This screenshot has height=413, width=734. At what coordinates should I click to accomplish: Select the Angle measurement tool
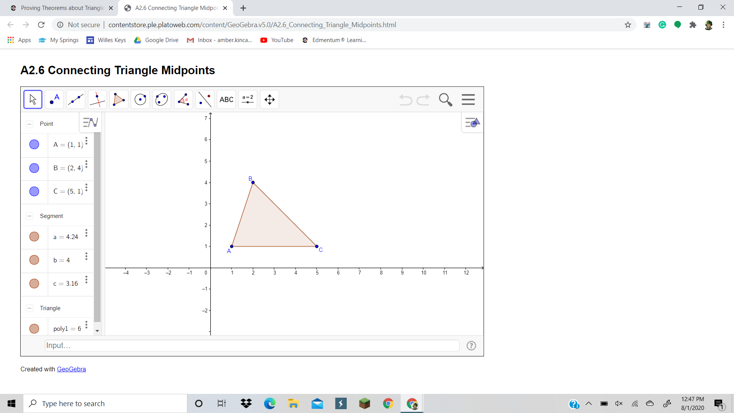click(183, 99)
